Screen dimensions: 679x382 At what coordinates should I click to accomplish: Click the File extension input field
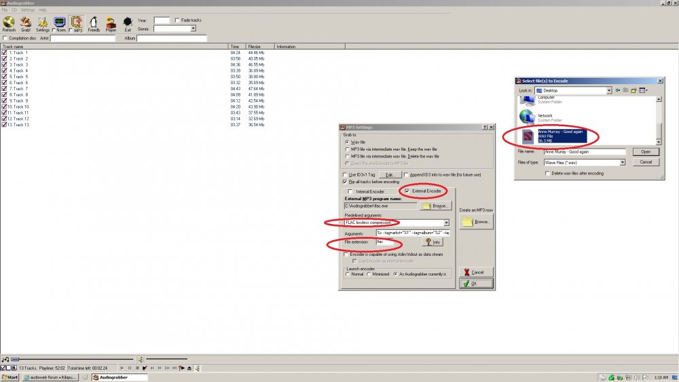click(385, 242)
